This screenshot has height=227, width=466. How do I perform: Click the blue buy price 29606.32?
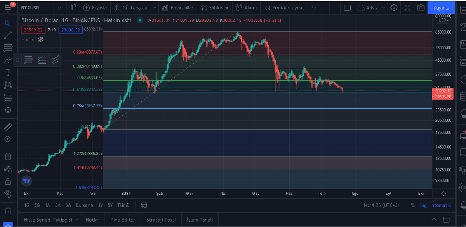click(x=71, y=29)
